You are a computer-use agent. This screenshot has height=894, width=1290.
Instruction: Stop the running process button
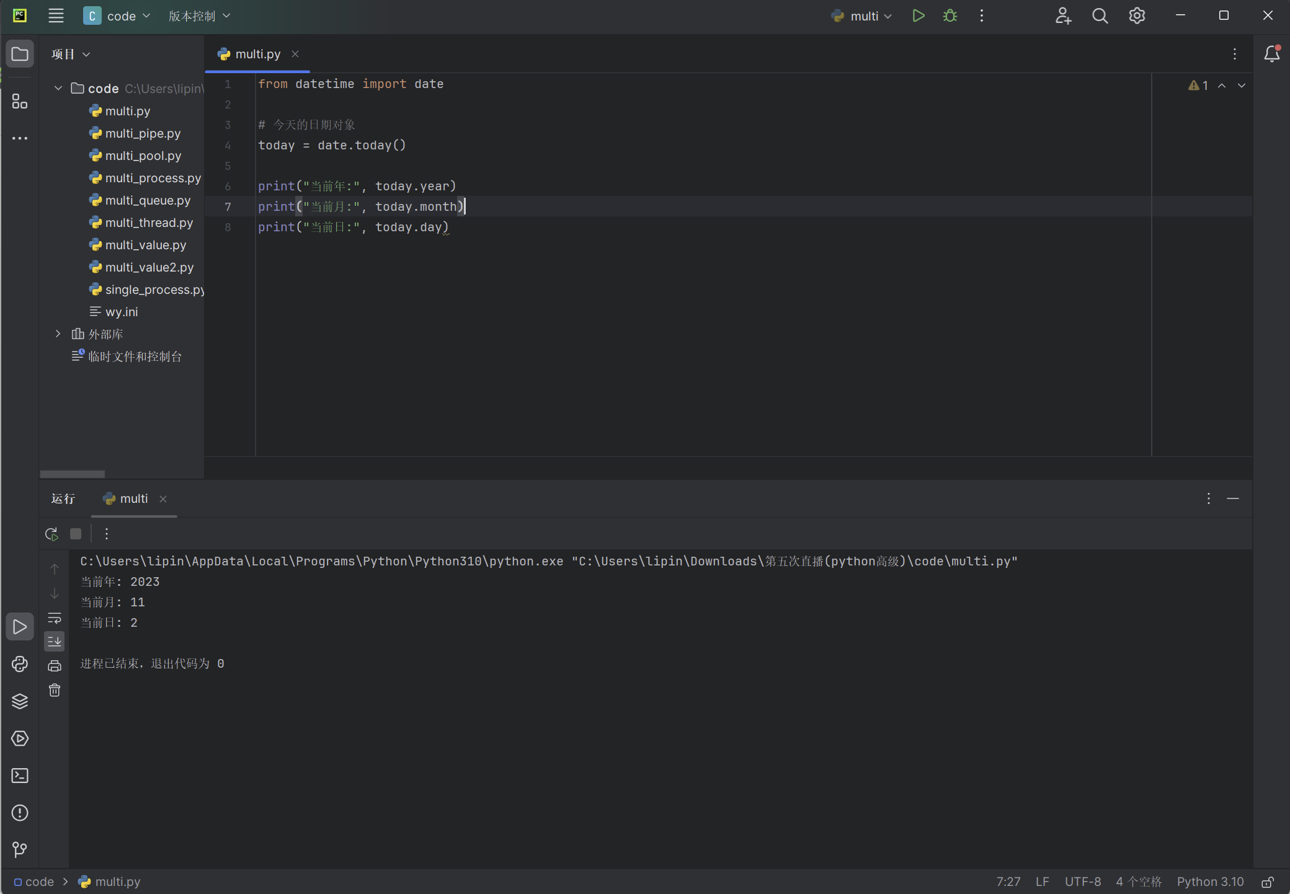[x=76, y=534]
